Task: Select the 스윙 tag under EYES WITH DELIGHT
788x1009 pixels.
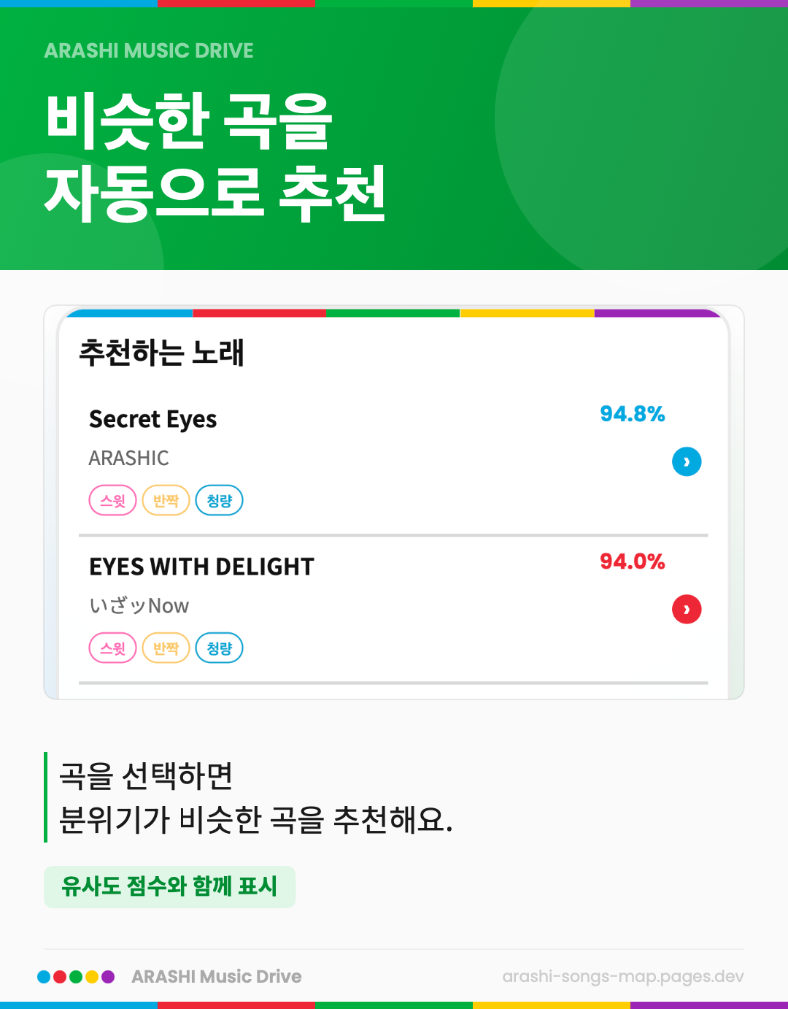Action: 112,648
